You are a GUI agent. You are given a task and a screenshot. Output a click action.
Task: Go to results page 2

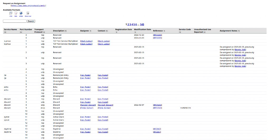pyautogui.click(x=128, y=25)
